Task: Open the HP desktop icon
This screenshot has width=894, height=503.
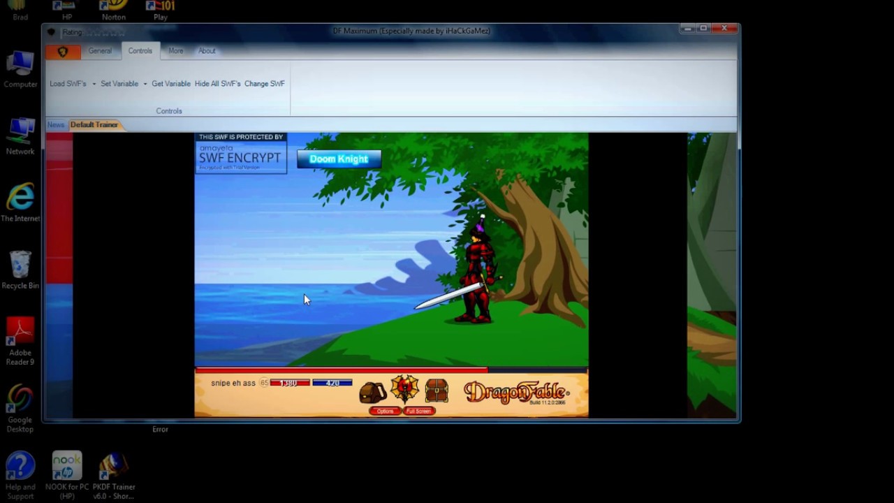Action: click(67, 10)
